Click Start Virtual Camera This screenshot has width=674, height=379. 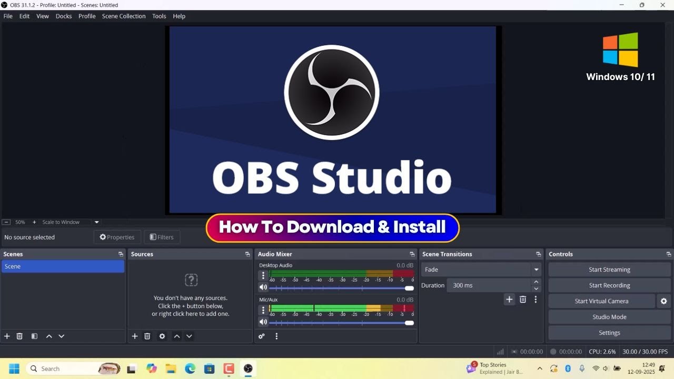(601, 301)
